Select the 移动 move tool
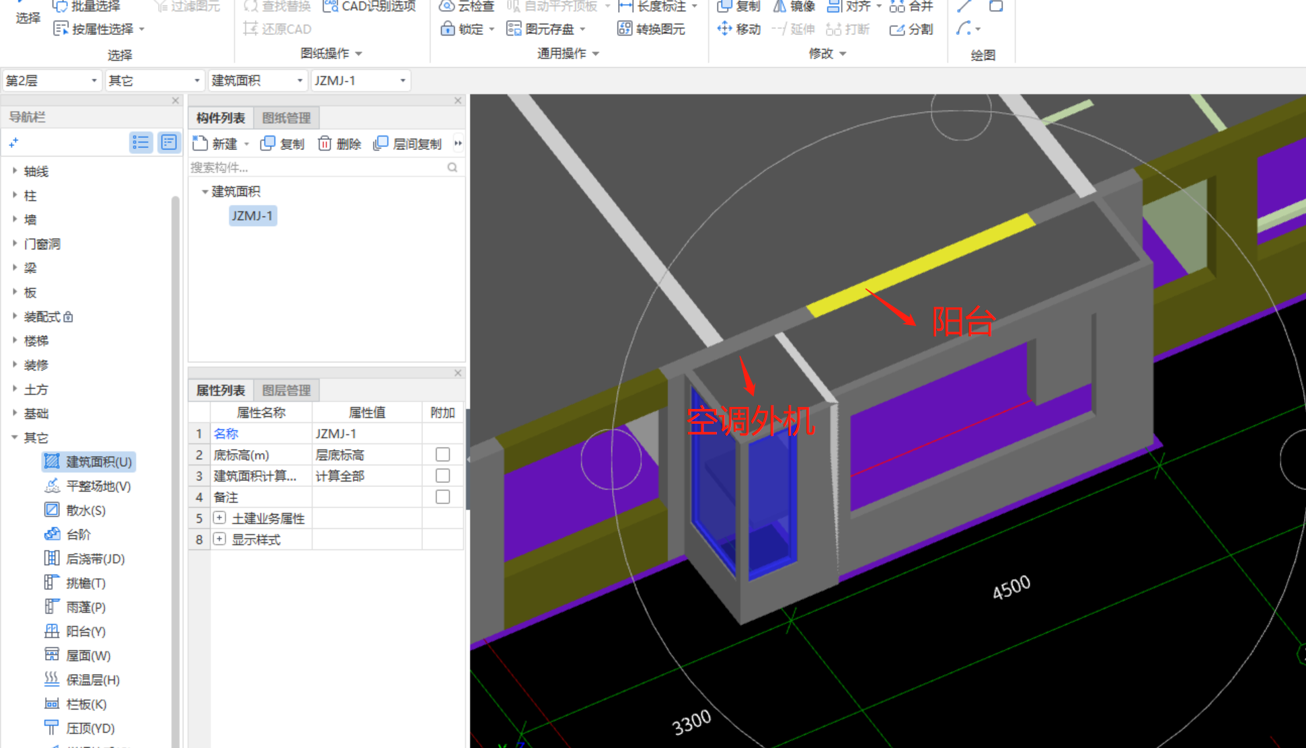This screenshot has height=748, width=1306. pyautogui.click(x=738, y=29)
